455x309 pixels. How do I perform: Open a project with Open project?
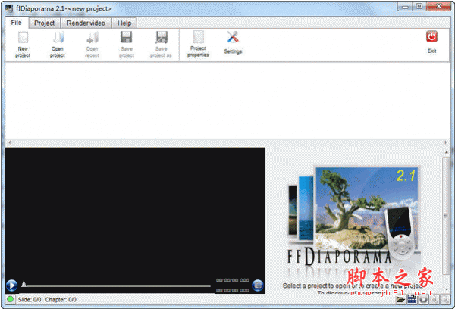coord(58,45)
